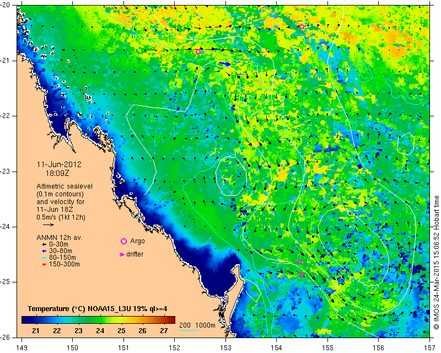Click the '0.5m/s (1kt 12h)' scale text

[x=61, y=217]
